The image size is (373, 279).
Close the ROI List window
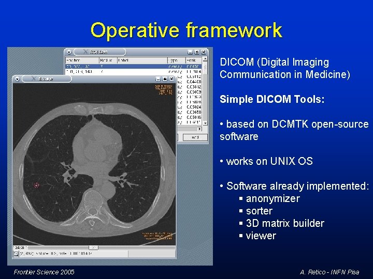(204, 52)
